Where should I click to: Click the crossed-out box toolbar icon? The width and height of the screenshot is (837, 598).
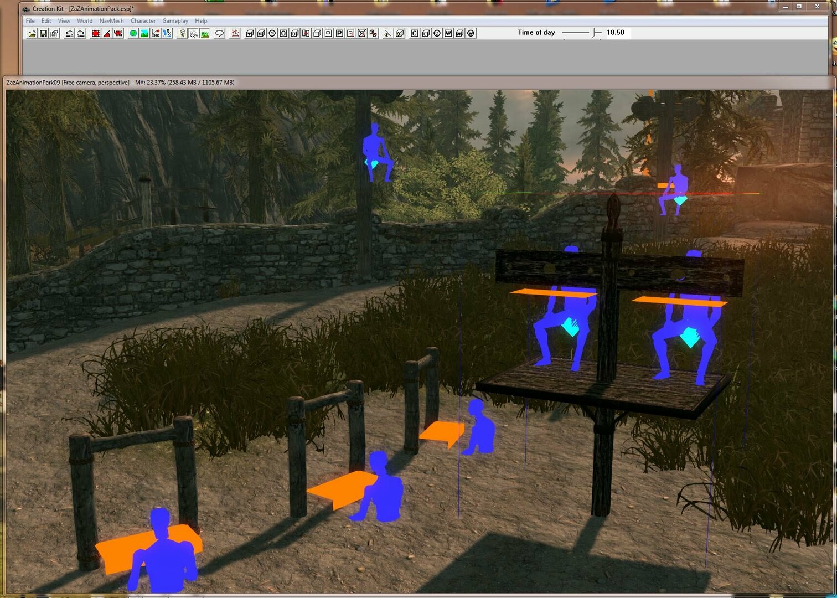(362, 33)
